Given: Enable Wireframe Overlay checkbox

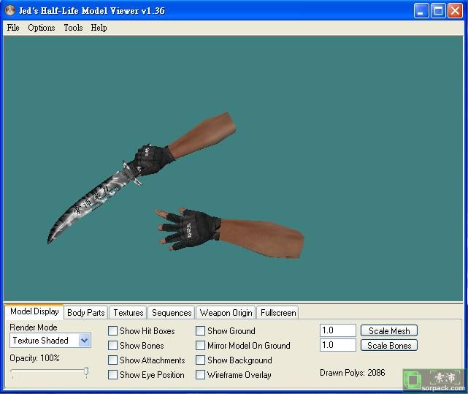Looking at the screenshot, I should click(x=201, y=375).
